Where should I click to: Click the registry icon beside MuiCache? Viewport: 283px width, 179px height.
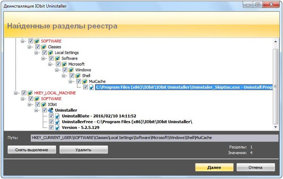[85, 82]
